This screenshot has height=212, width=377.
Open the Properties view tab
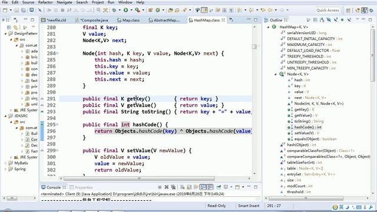click(81, 187)
